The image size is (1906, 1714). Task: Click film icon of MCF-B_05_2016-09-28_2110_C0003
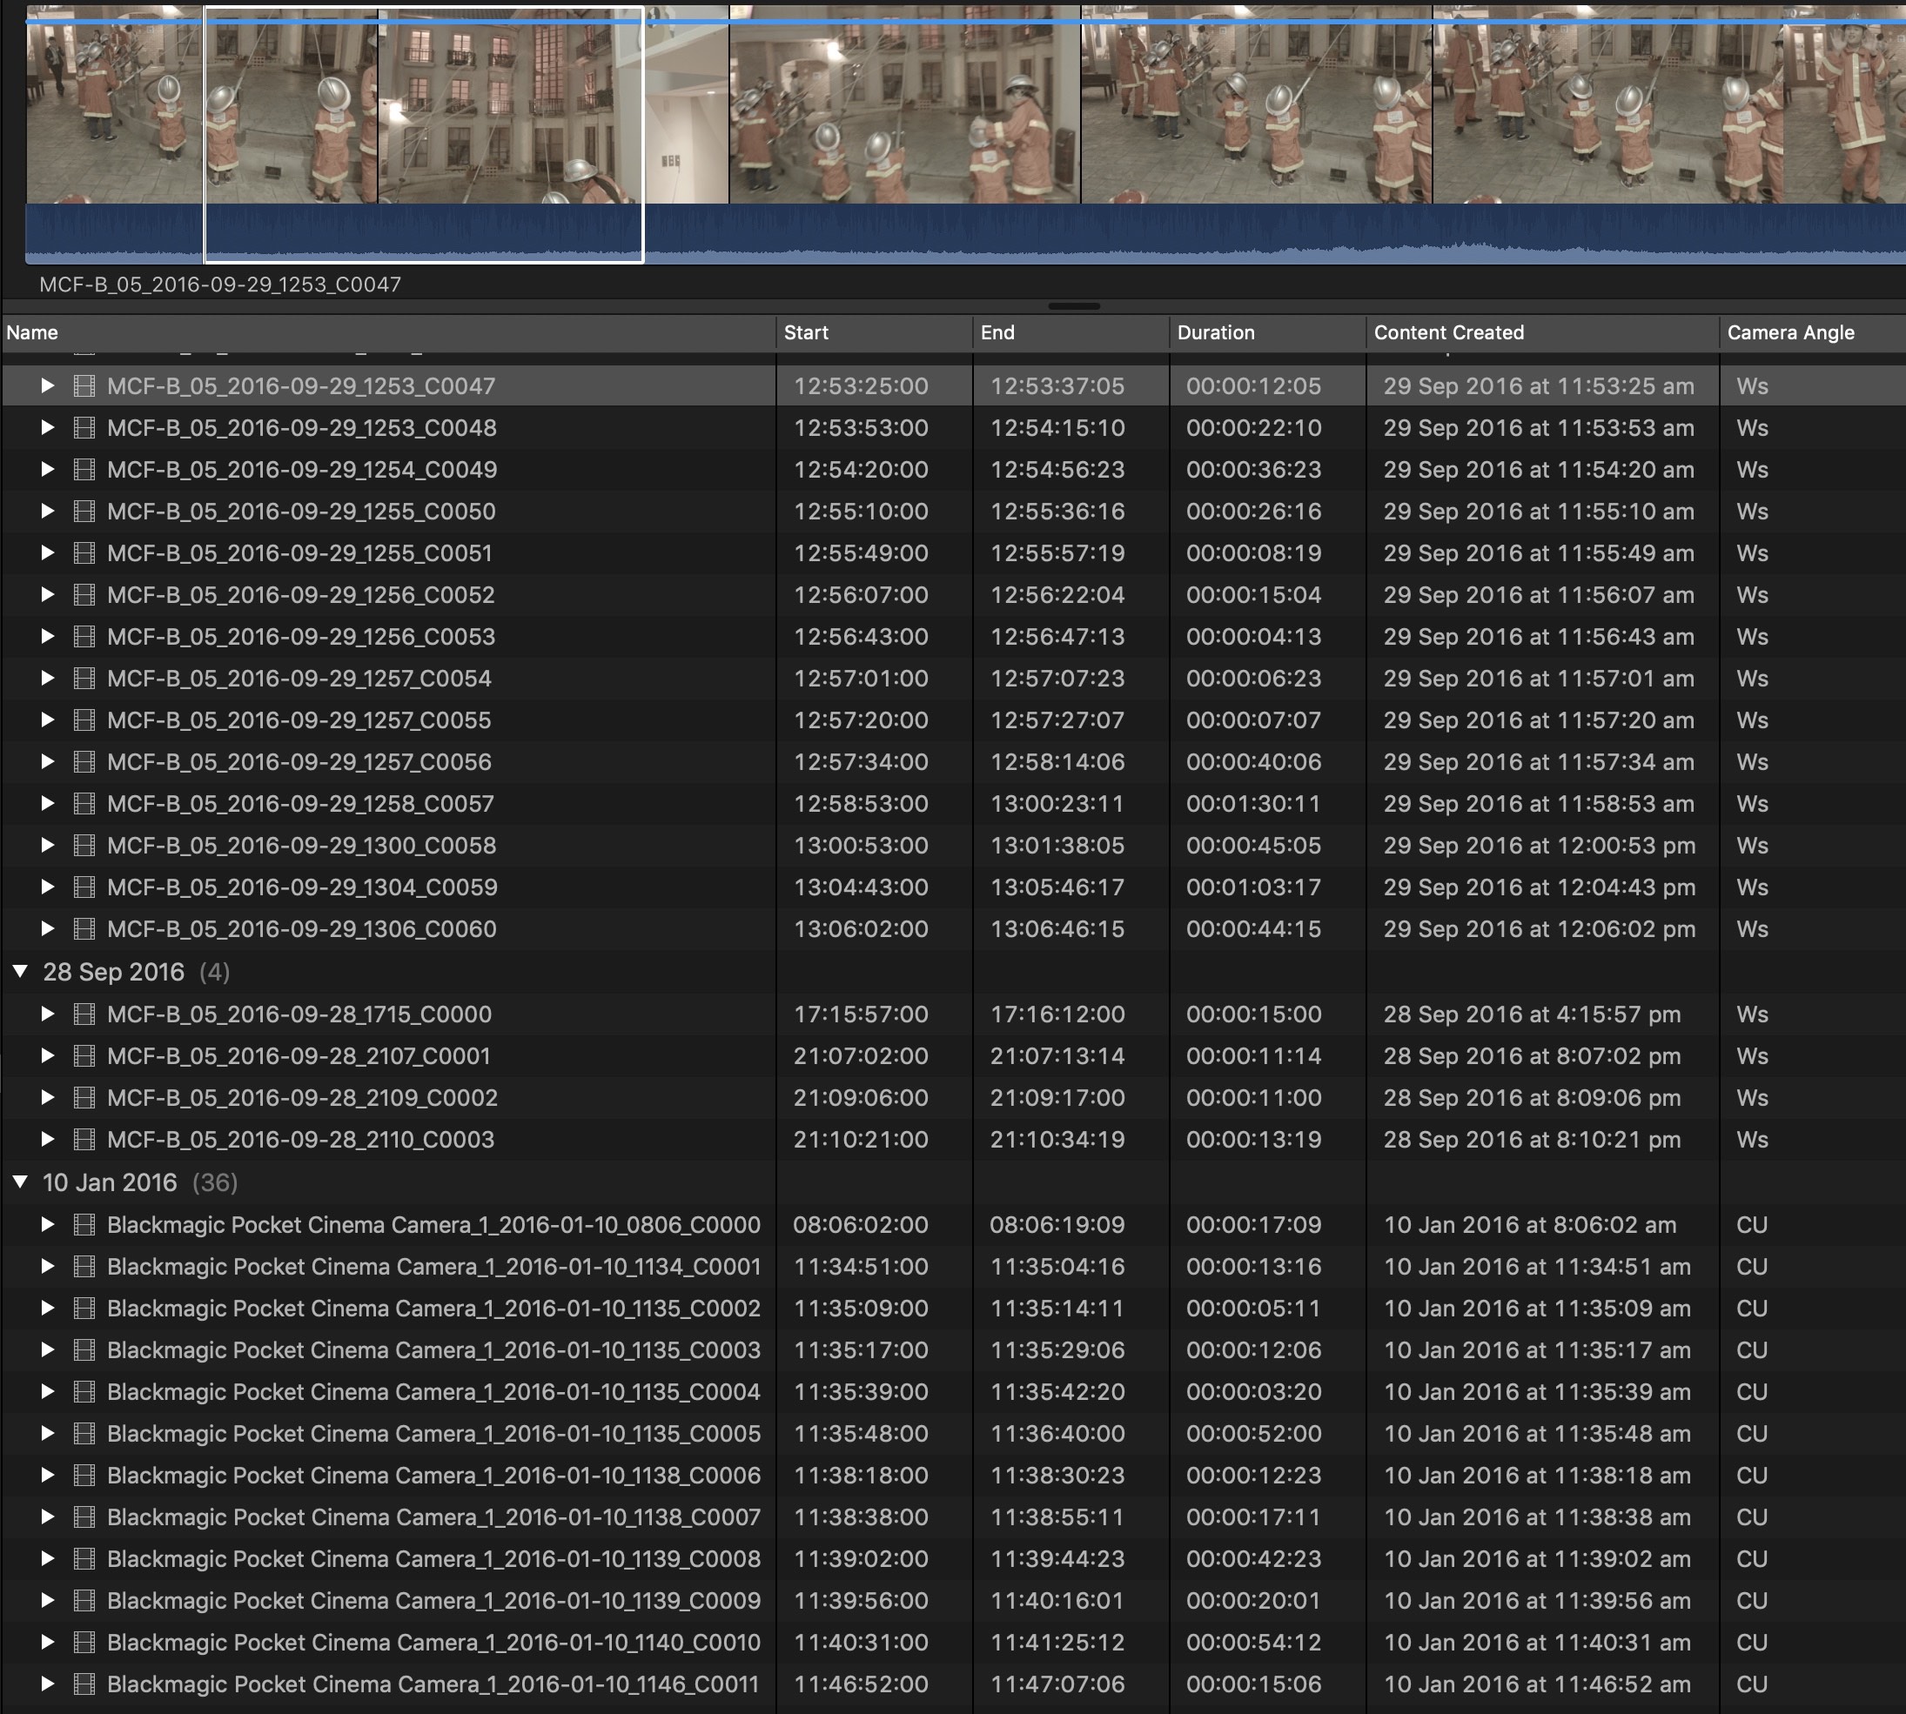pyautogui.click(x=84, y=1140)
